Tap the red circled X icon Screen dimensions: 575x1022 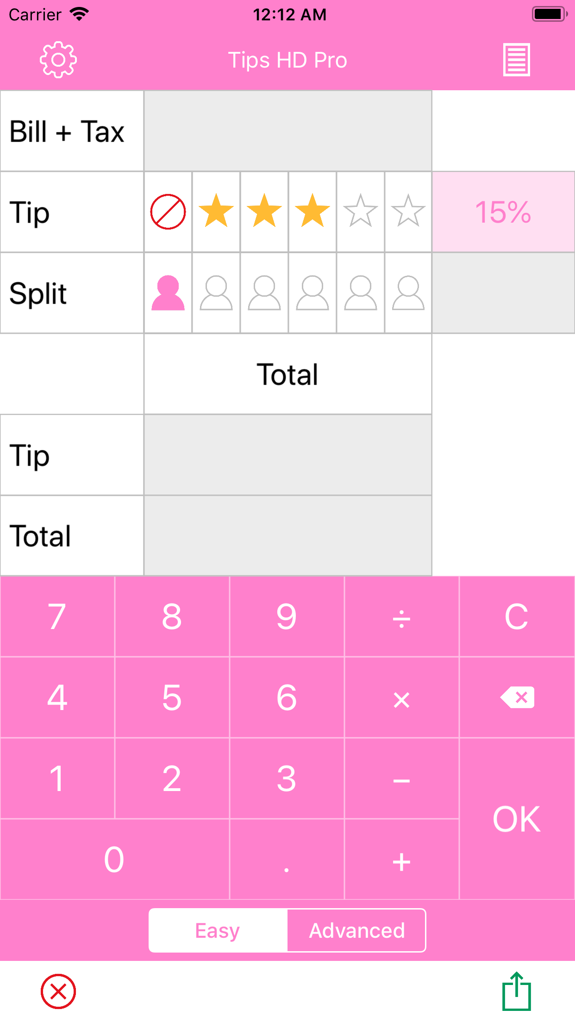pos(58,991)
